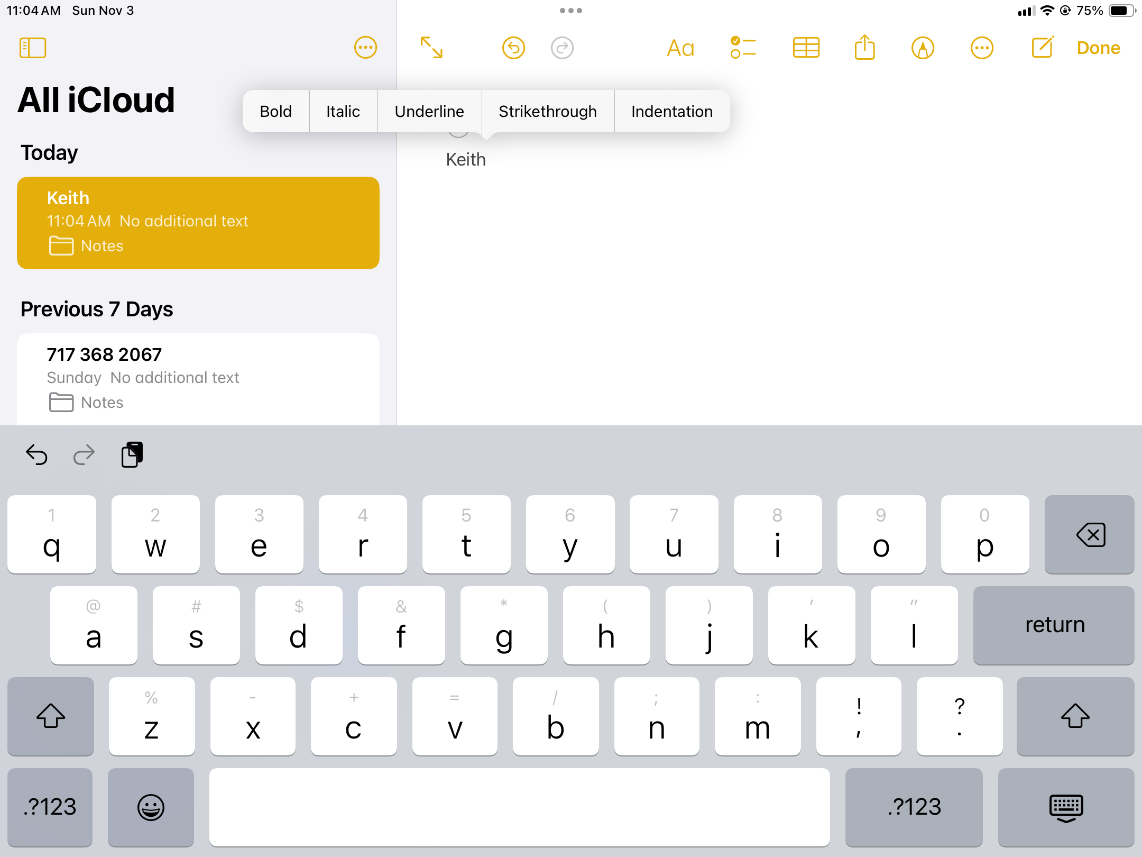The image size is (1142, 857).
Task: Open the sidebar's more options ellipsis
Action: 365,48
